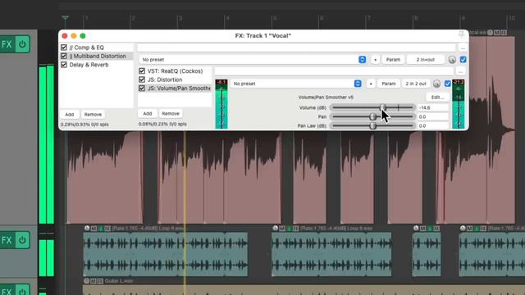This screenshot has width=525, height=295.
Task: Open the container Param menu
Action: click(x=393, y=60)
